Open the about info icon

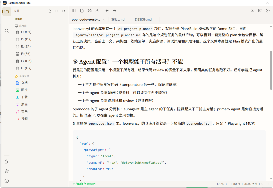(7, 181)
